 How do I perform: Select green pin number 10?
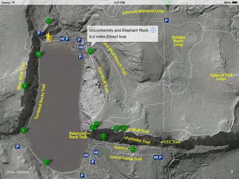click(x=38, y=54)
